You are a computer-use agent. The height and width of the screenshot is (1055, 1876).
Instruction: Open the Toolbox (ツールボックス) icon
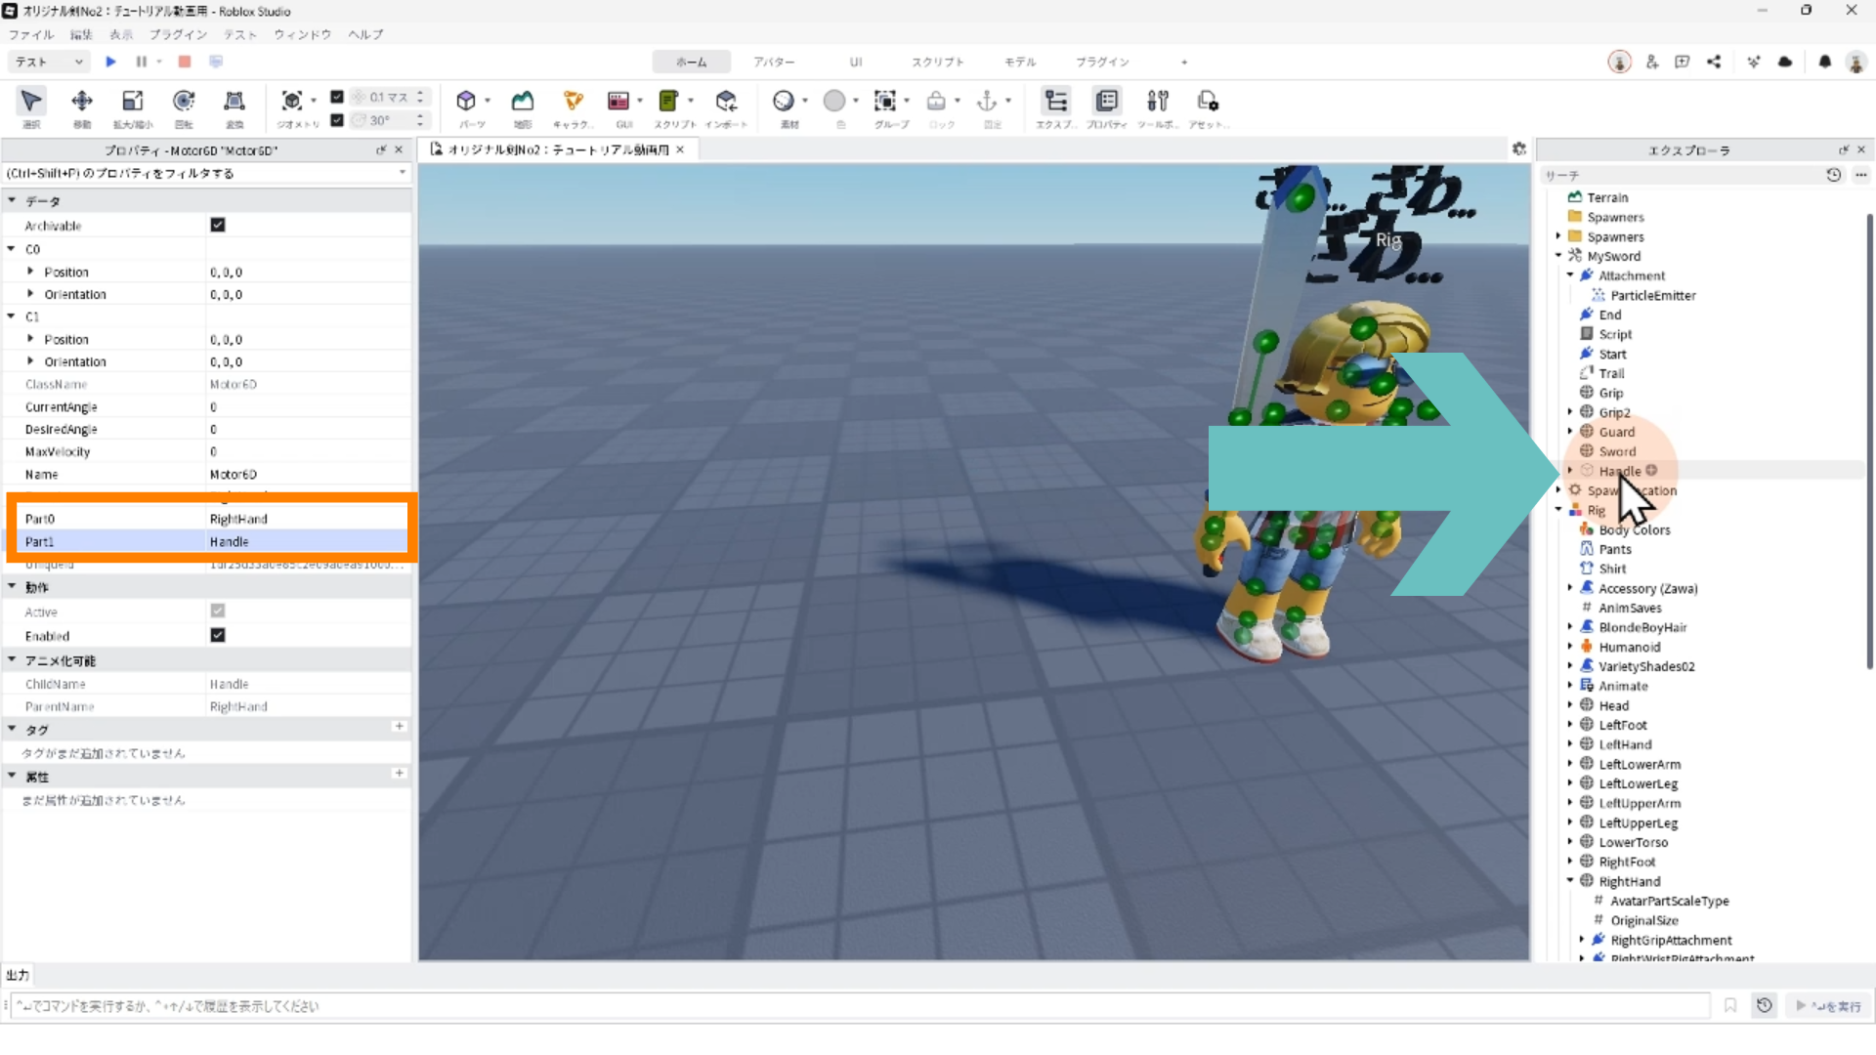(x=1157, y=102)
